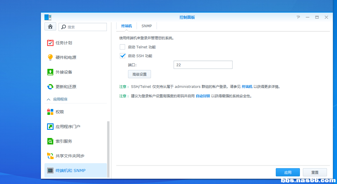The image size is (337, 184).
Task: Open 外接设备 upload icon
Action: (50, 72)
